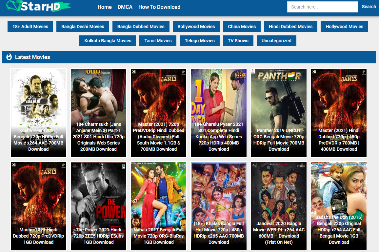The image size is (379, 252).
Task: Open the Home menu item
Action: [104, 7]
